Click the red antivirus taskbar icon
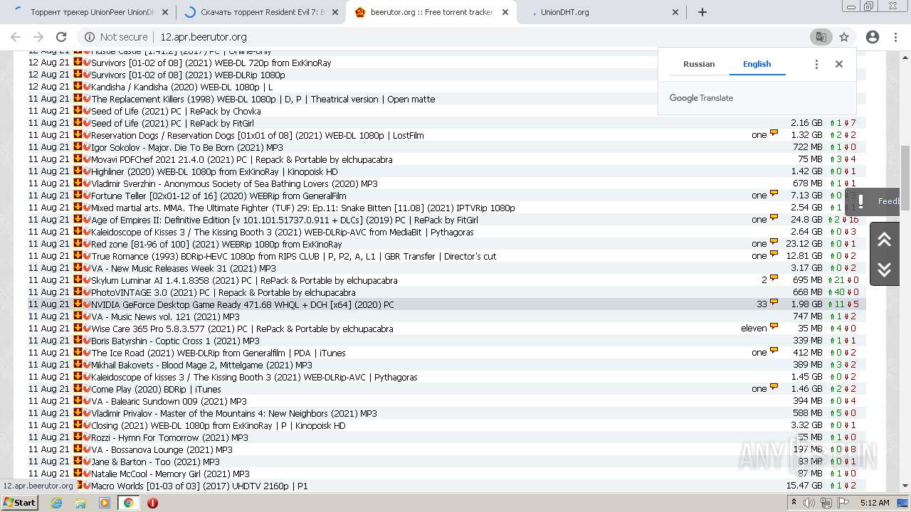Image resolution: width=911 pixels, height=512 pixels. click(x=152, y=503)
